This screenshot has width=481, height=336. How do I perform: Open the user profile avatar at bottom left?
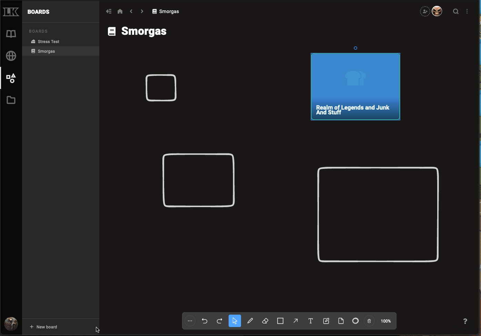click(x=11, y=324)
